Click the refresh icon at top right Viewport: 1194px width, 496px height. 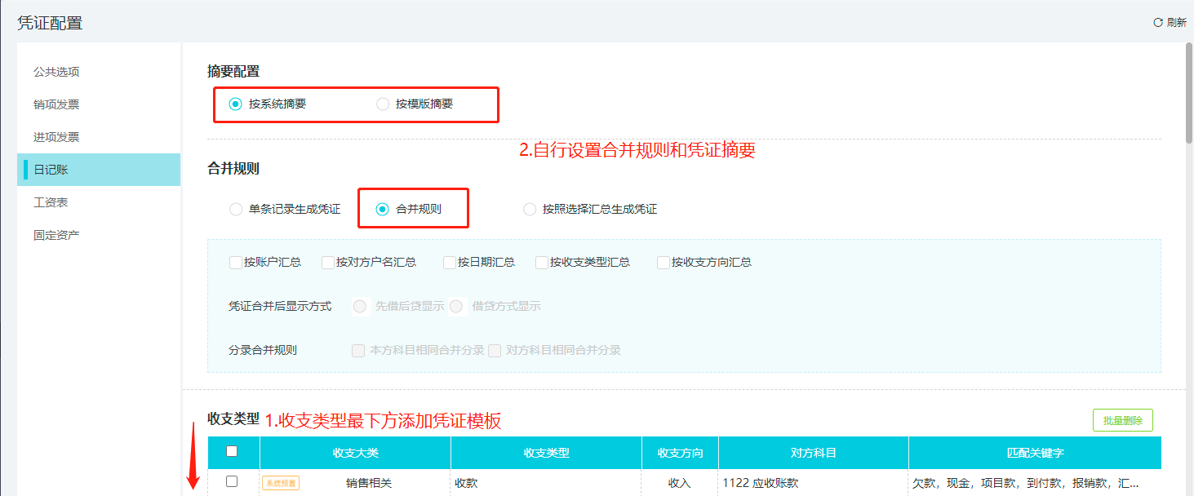1158,23
